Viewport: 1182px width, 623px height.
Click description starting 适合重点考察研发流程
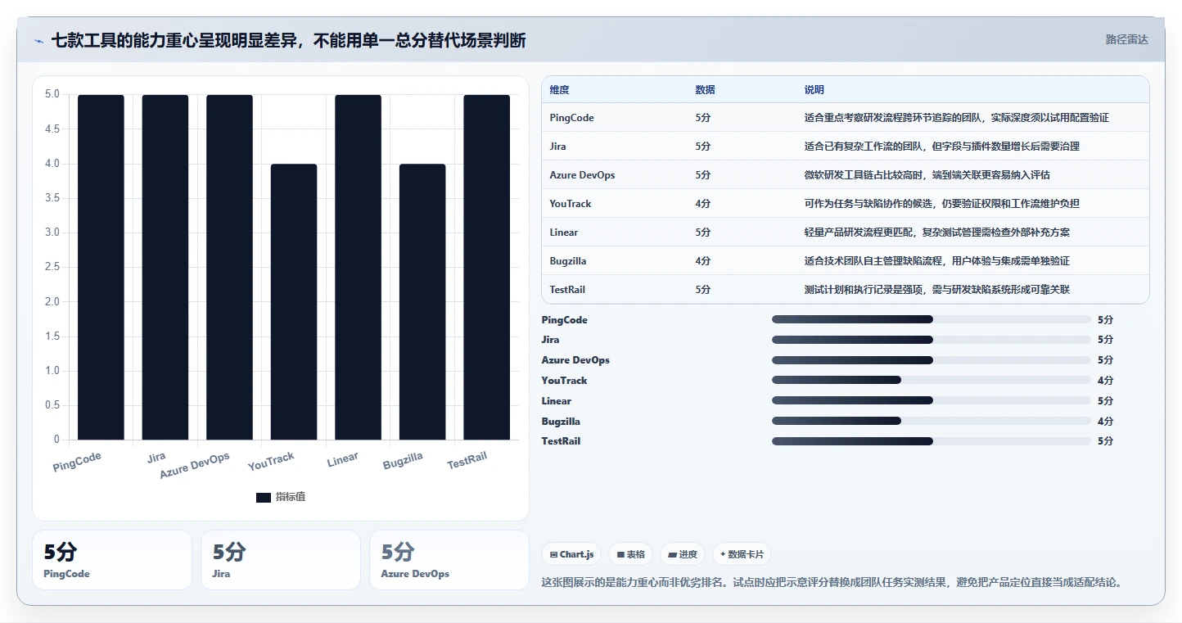click(x=957, y=118)
